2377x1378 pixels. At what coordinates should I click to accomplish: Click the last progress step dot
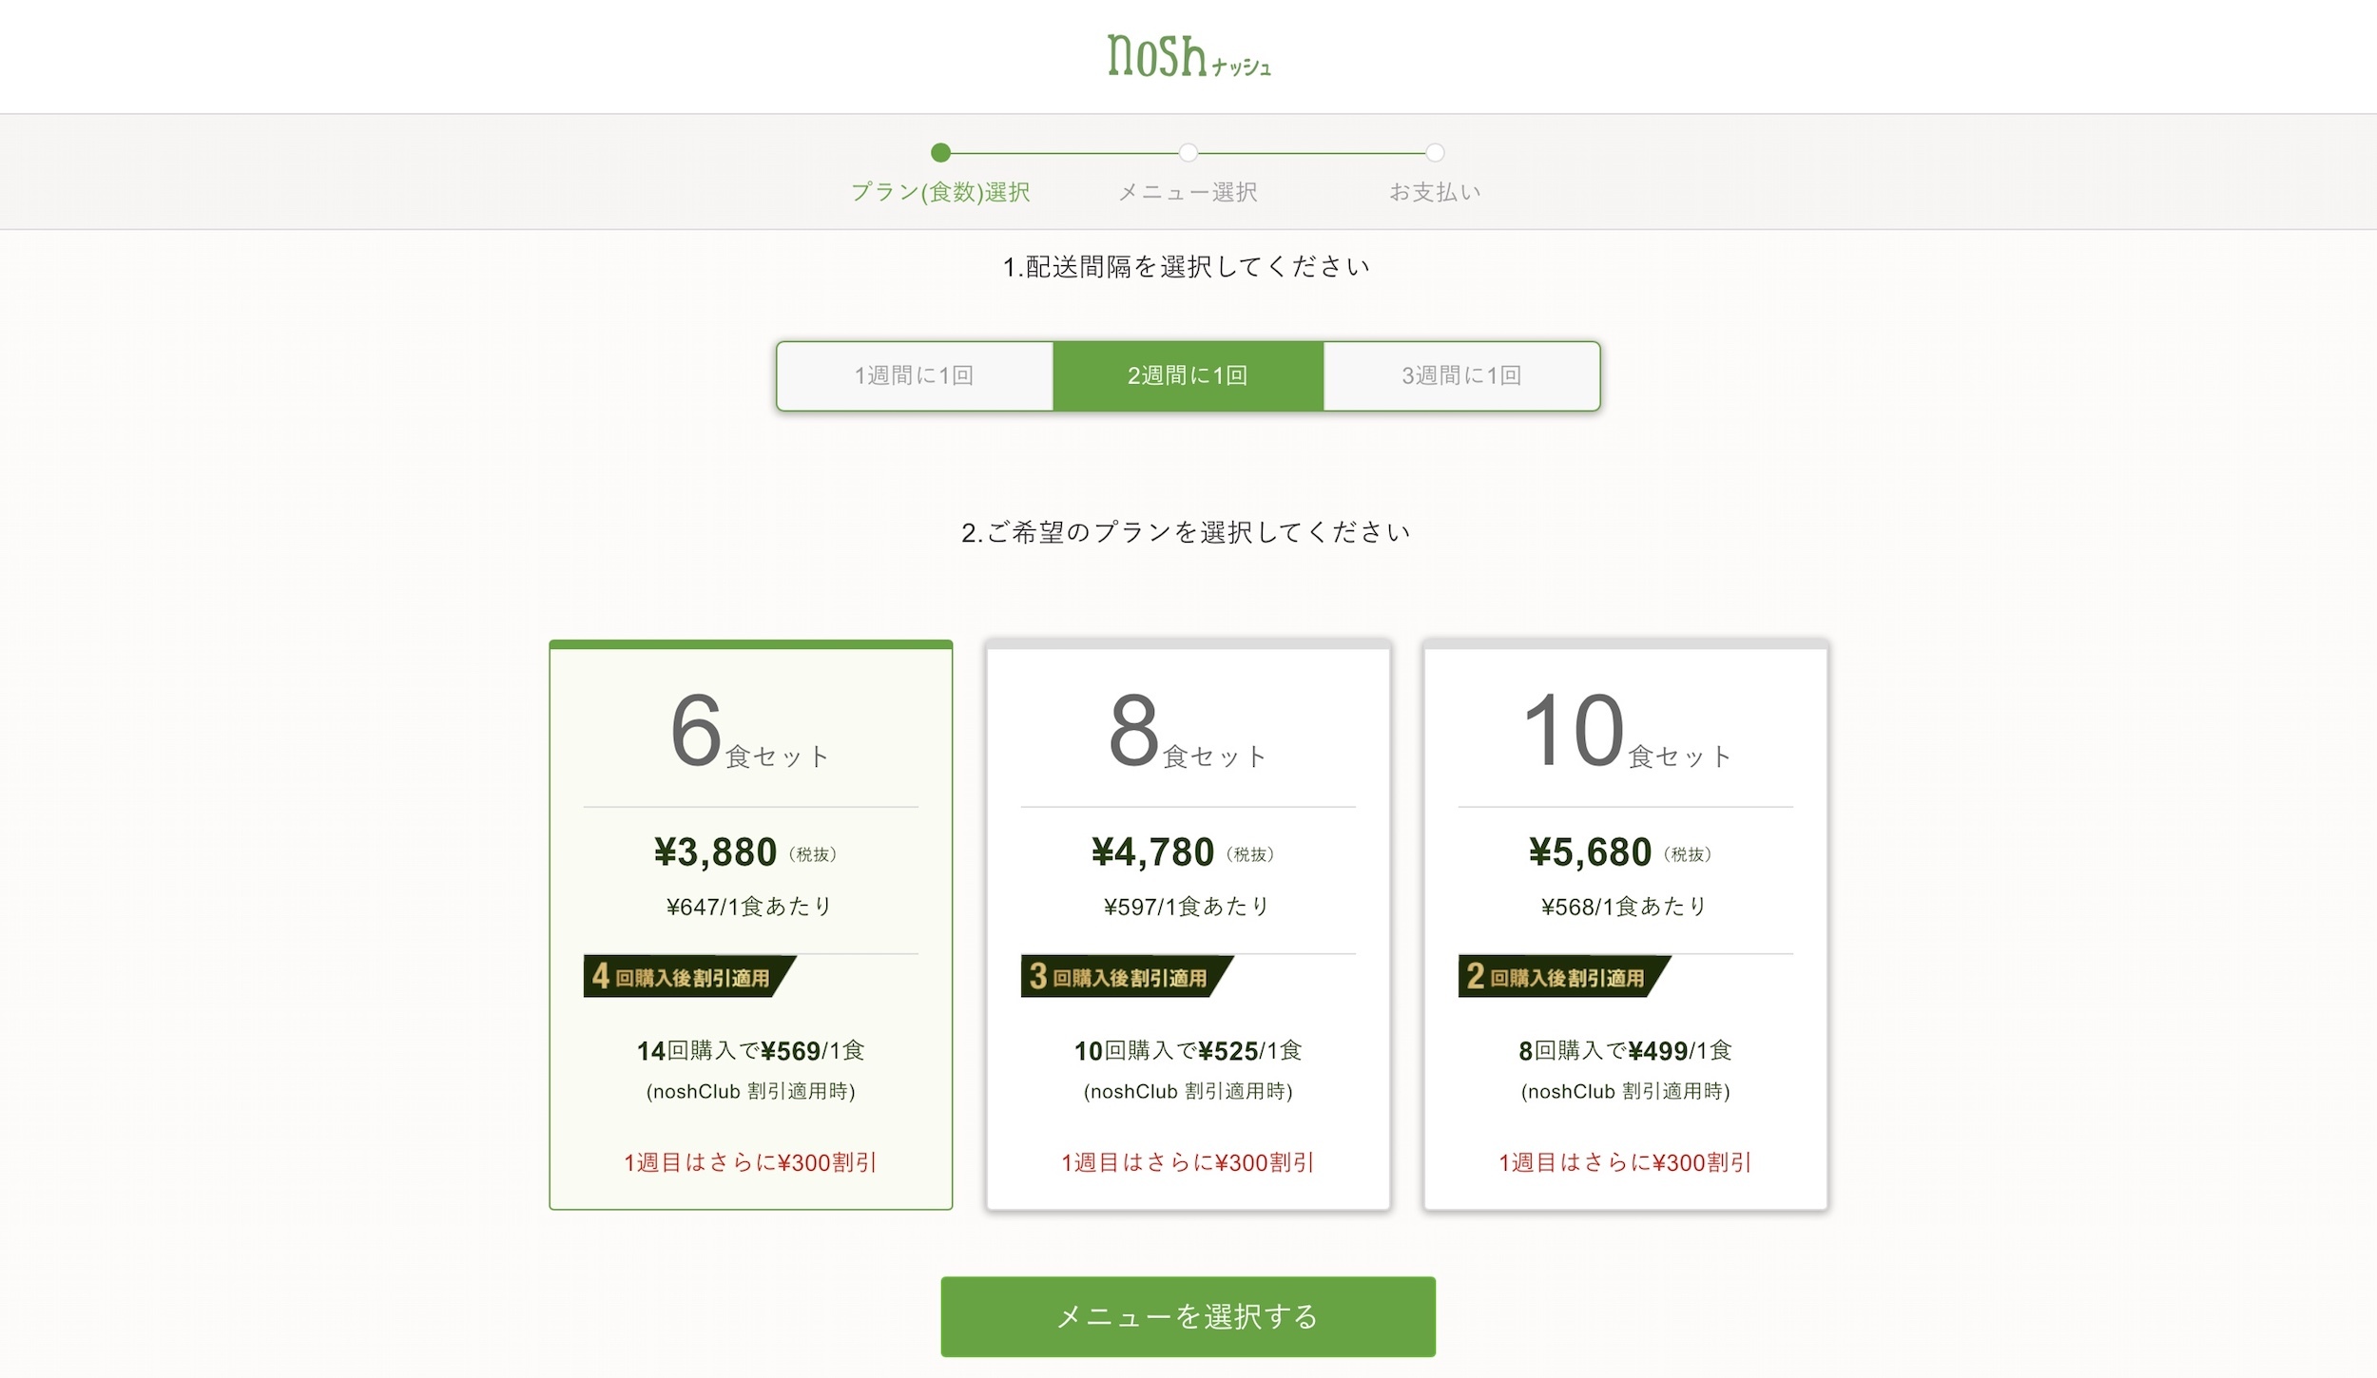[x=1436, y=152]
